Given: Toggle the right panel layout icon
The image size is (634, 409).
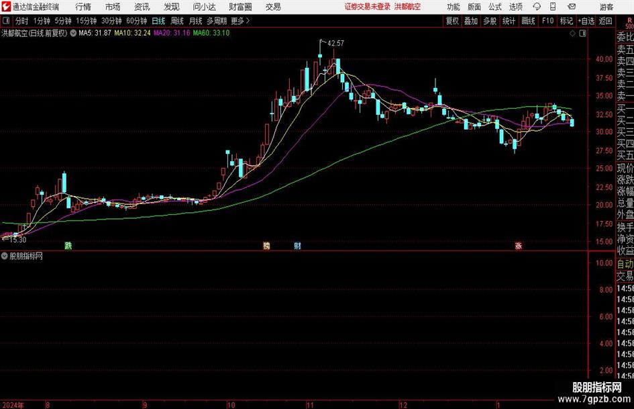Looking at the screenshot, I should pos(582,34).
